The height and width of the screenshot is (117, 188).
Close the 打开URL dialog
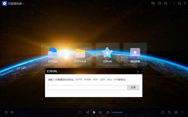click(x=138, y=72)
